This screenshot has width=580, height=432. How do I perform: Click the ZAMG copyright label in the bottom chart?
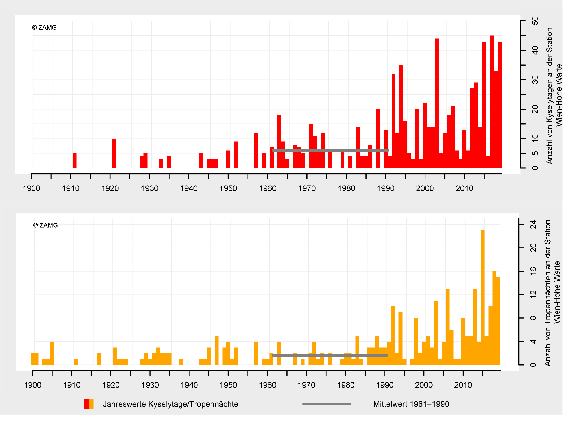[45, 225]
